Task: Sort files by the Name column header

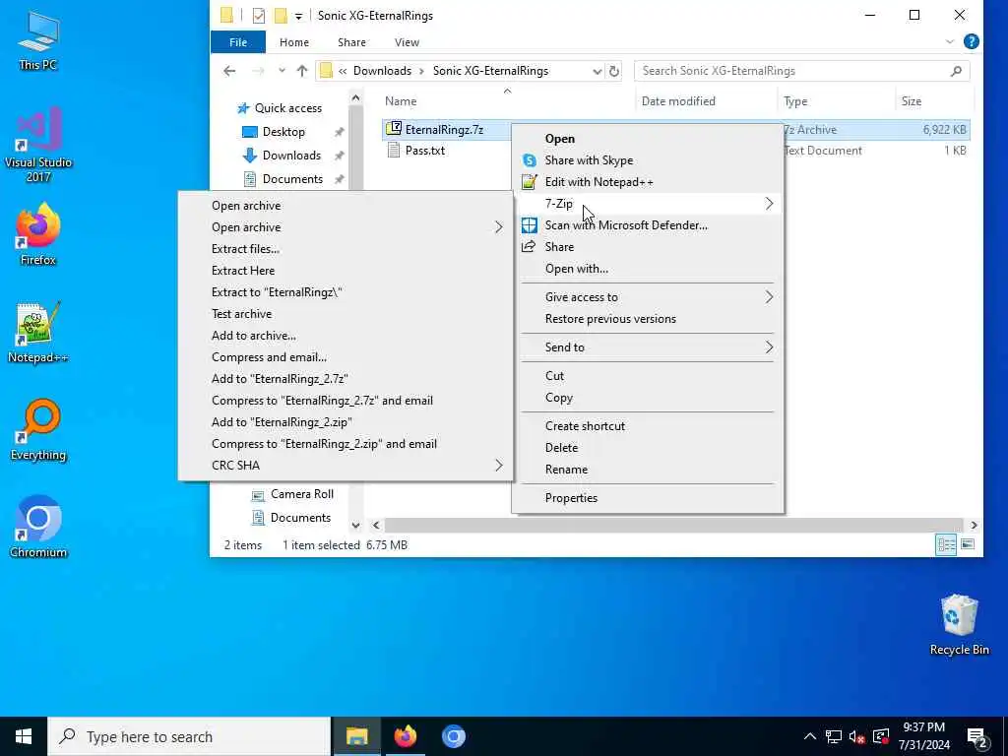Action: pyautogui.click(x=401, y=101)
